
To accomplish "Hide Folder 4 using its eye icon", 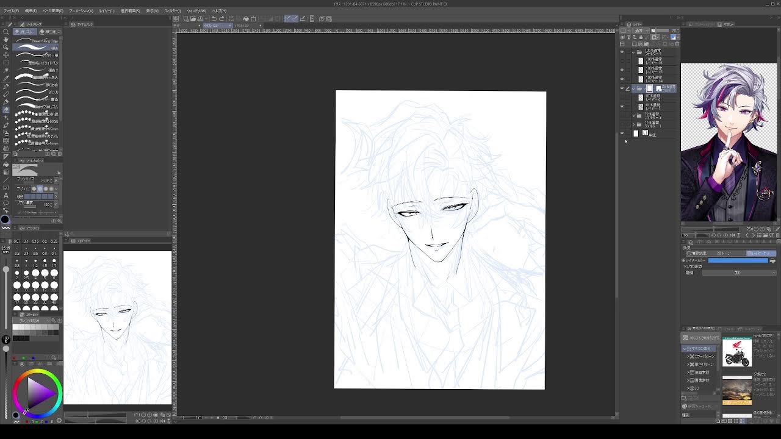I will point(622,52).
